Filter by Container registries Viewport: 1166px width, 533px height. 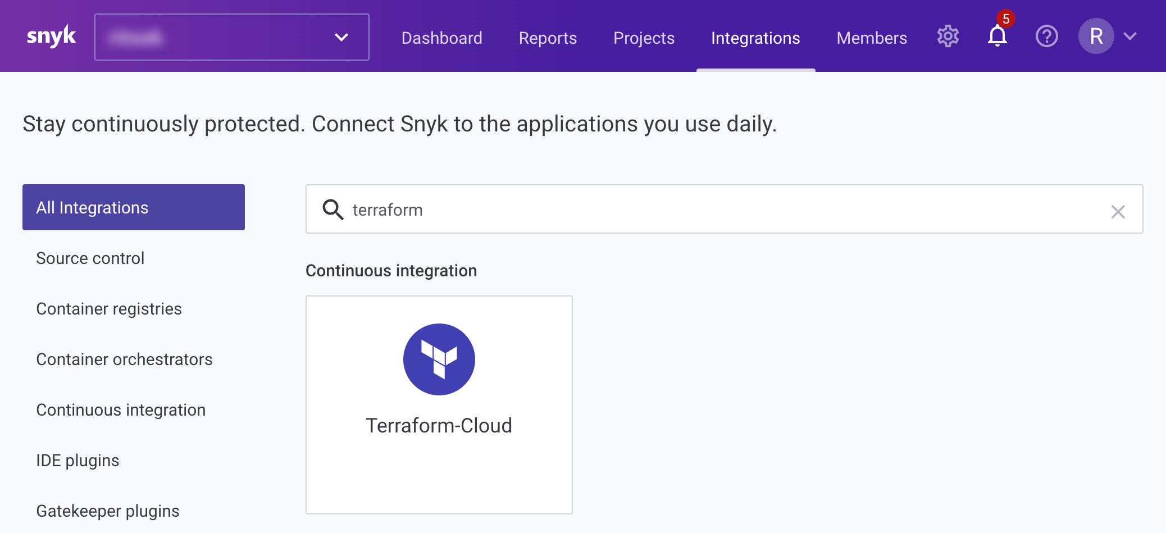pos(109,309)
